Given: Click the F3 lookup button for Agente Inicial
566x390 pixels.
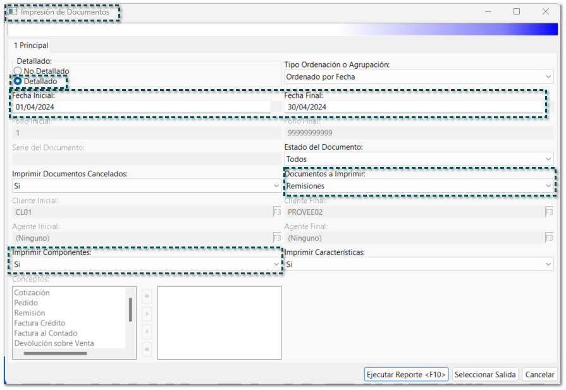Looking at the screenshot, I should pos(276,238).
